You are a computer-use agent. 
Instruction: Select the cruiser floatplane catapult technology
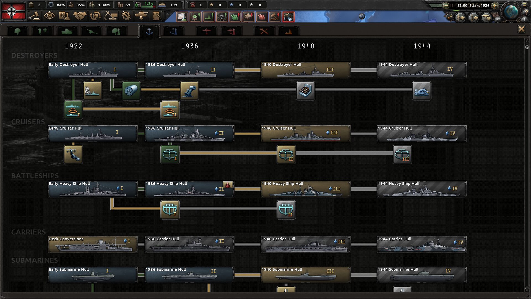coord(73,154)
